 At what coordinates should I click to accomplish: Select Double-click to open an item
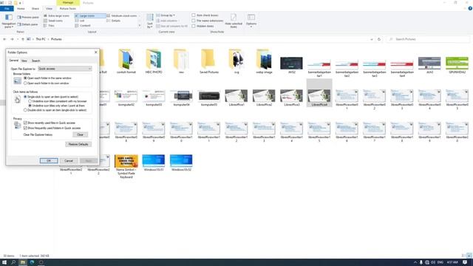coord(55,110)
